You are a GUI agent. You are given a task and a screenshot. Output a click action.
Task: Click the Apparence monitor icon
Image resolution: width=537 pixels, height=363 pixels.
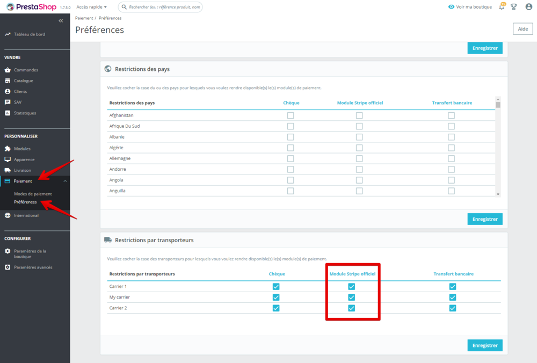tap(8, 159)
